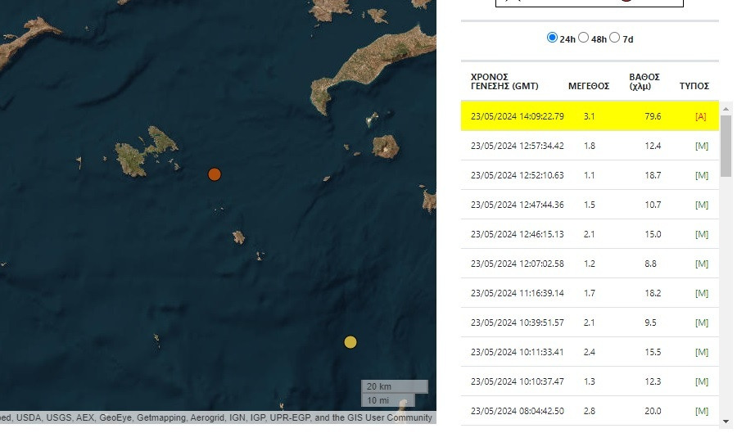737x433 pixels.
Task: Click depth value 8.8 in the 12:07:02.58 row
Action: 650,264
